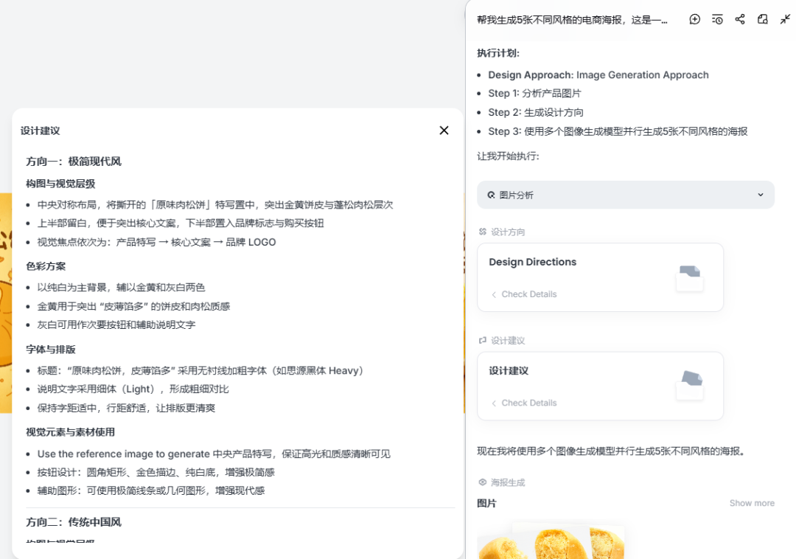Screen dimensions: 796x559
Task: Open the Design Directions card file icon
Action: pos(689,277)
